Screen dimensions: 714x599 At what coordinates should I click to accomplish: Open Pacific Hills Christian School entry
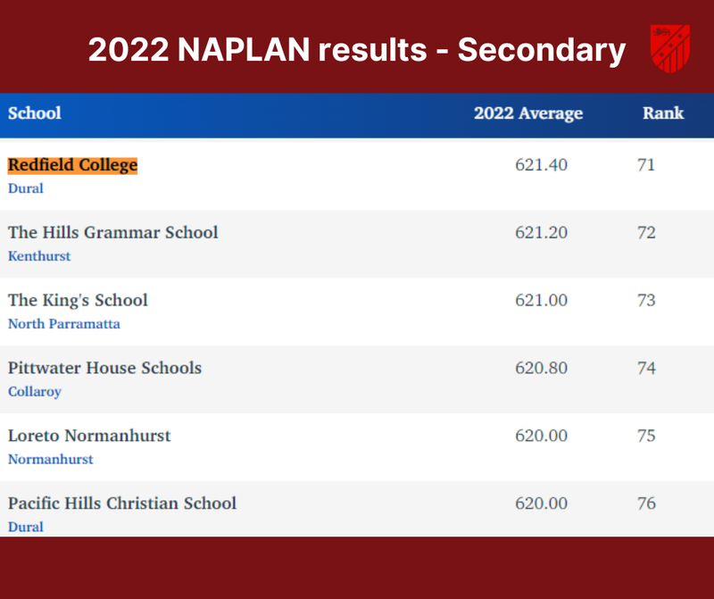click(x=122, y=503)
